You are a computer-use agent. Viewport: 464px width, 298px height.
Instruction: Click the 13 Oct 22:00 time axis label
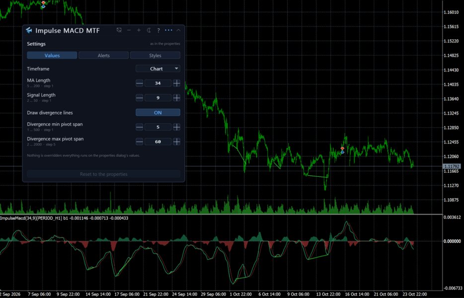click(x=328, y=294)
